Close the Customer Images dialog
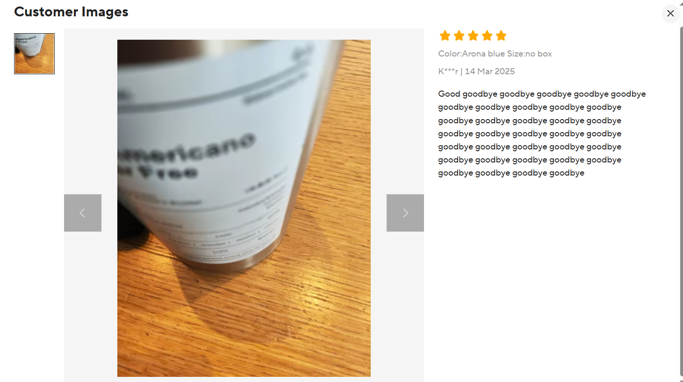The height and width of the screenshot is (382, 683). [670, 14]
